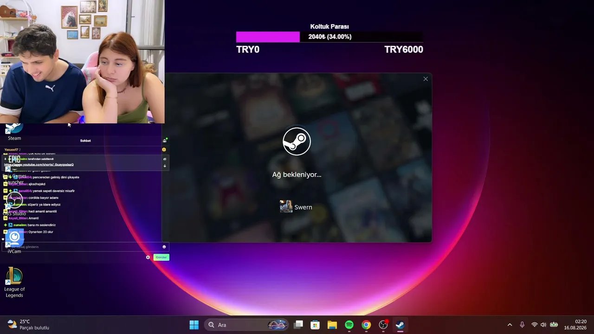Screen dimensions: 594x334
Task: Click message 'Oynarken 20 olur'
Action: point(41,232)
